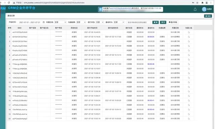Open the browser profile icon

207,3
